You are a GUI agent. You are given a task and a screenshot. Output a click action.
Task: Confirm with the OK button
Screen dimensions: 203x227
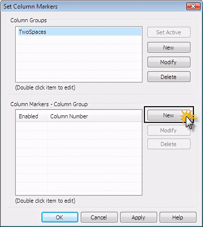(60, 217)
